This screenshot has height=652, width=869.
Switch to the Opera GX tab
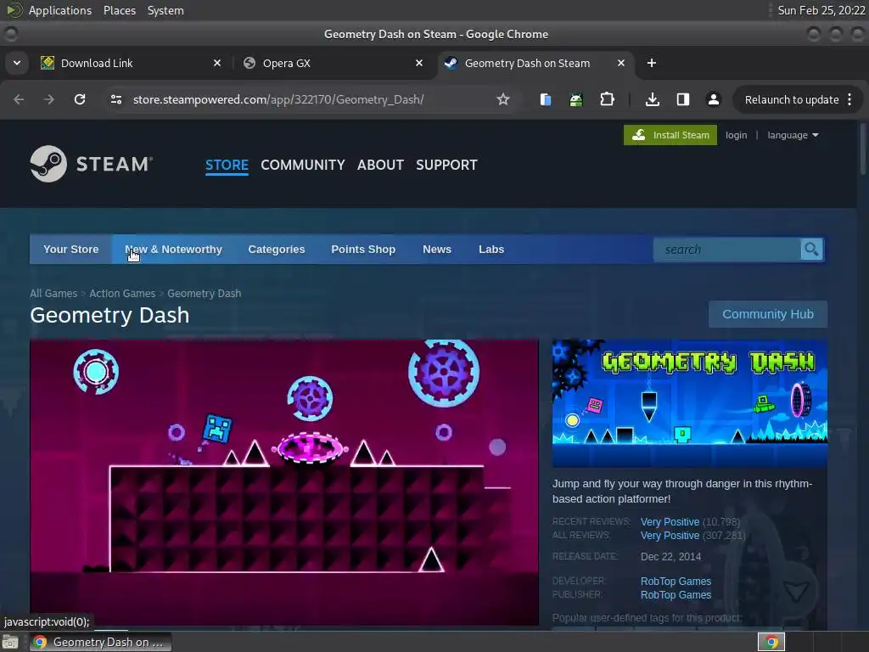click(x=333, y=63)
